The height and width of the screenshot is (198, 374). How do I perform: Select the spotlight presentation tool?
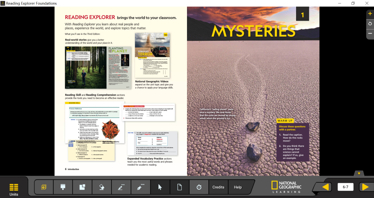pyautogui.click(x=63, y=187)
